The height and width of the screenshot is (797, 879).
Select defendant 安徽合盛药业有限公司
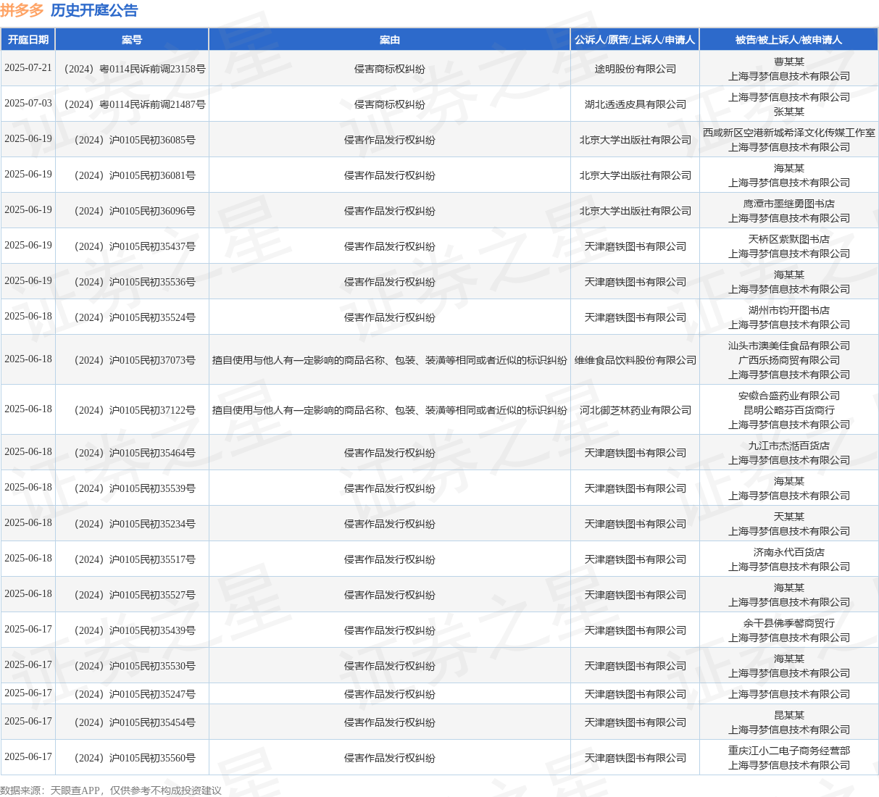pyautogui.click(x=789, y=396)
